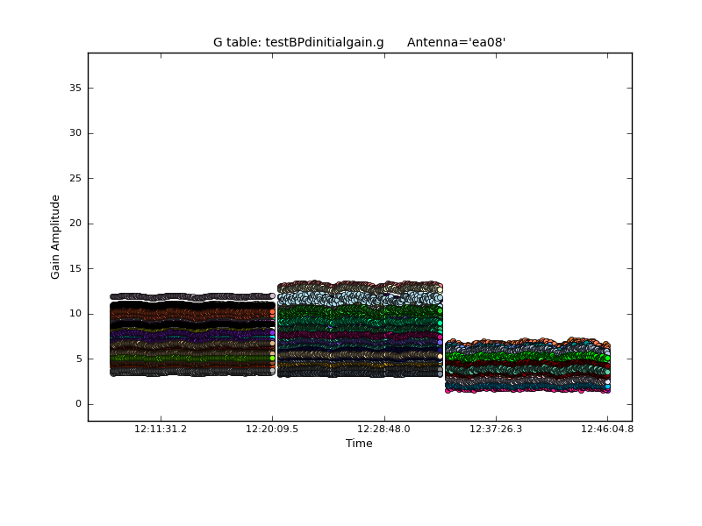The width and height of the screenshot is (702, 526).
Task: Click the 'Time' x-axis label
Action: pyautogui.click(x=359, y=444)
